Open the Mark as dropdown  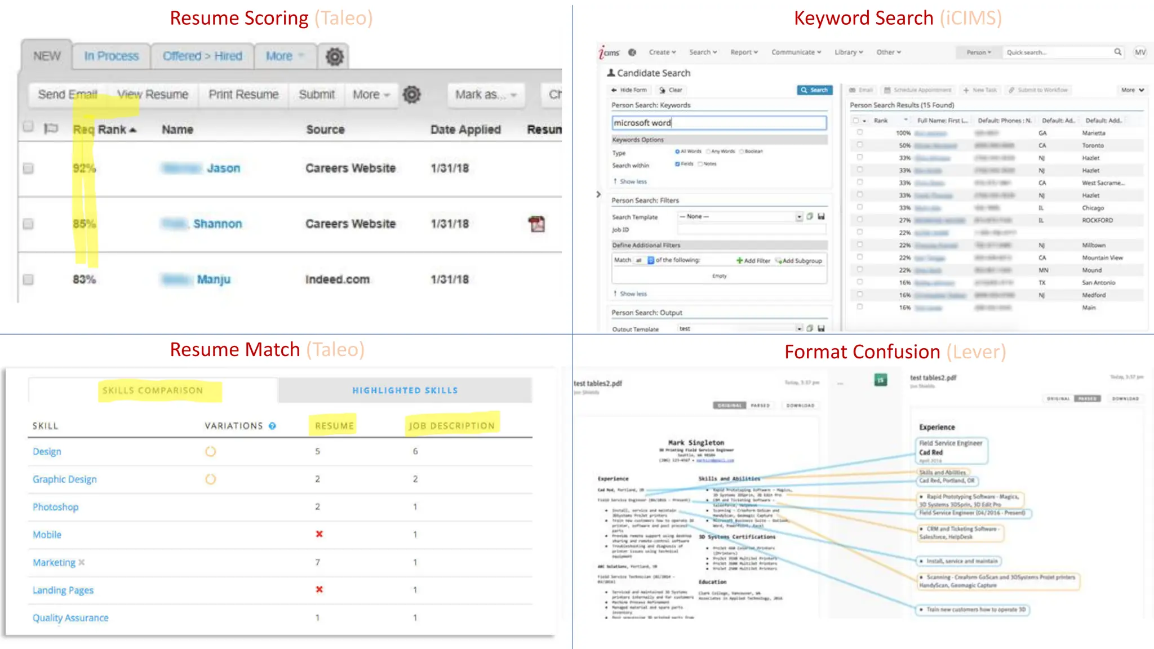(x=486, y=95)
